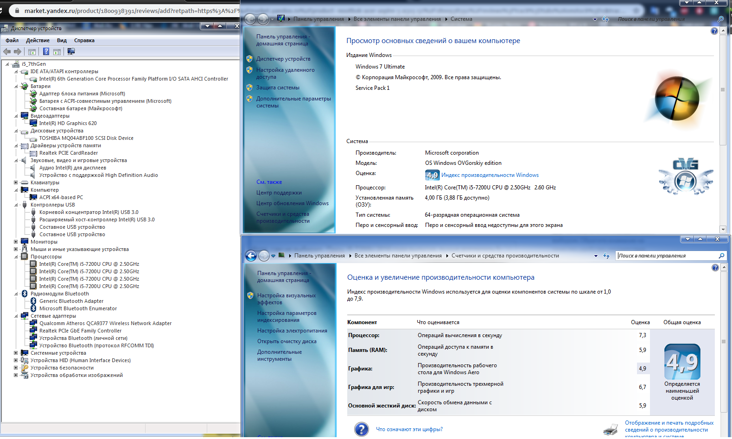This screenshot has width=732, height=439.
Task: Click the shield icon next to Диспетчер устройств link
Action: click(x=249, y=59)
